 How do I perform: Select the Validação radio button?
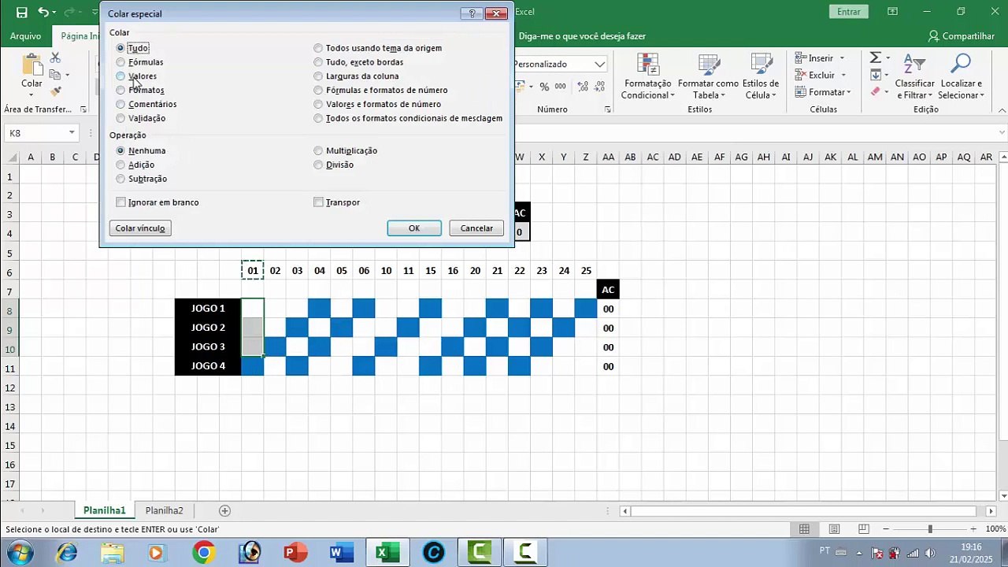tap(120, 118)
